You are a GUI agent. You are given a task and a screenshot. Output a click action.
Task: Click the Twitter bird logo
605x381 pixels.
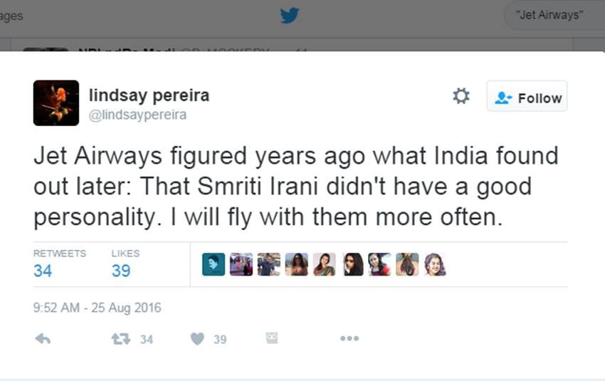tap(290, 15)
